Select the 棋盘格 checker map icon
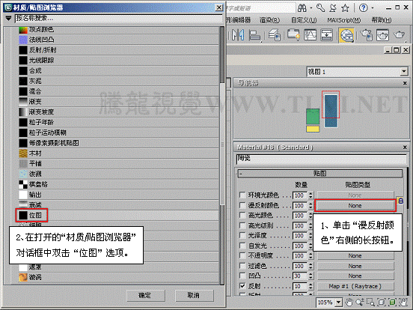This screenshot has width=413, height=310. pos(23,184)
